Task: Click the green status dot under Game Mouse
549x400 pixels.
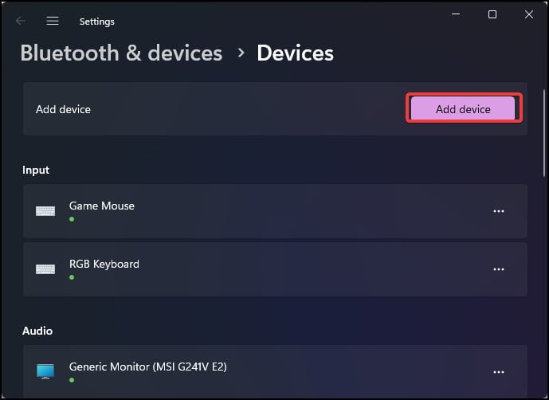Action: 72,218
